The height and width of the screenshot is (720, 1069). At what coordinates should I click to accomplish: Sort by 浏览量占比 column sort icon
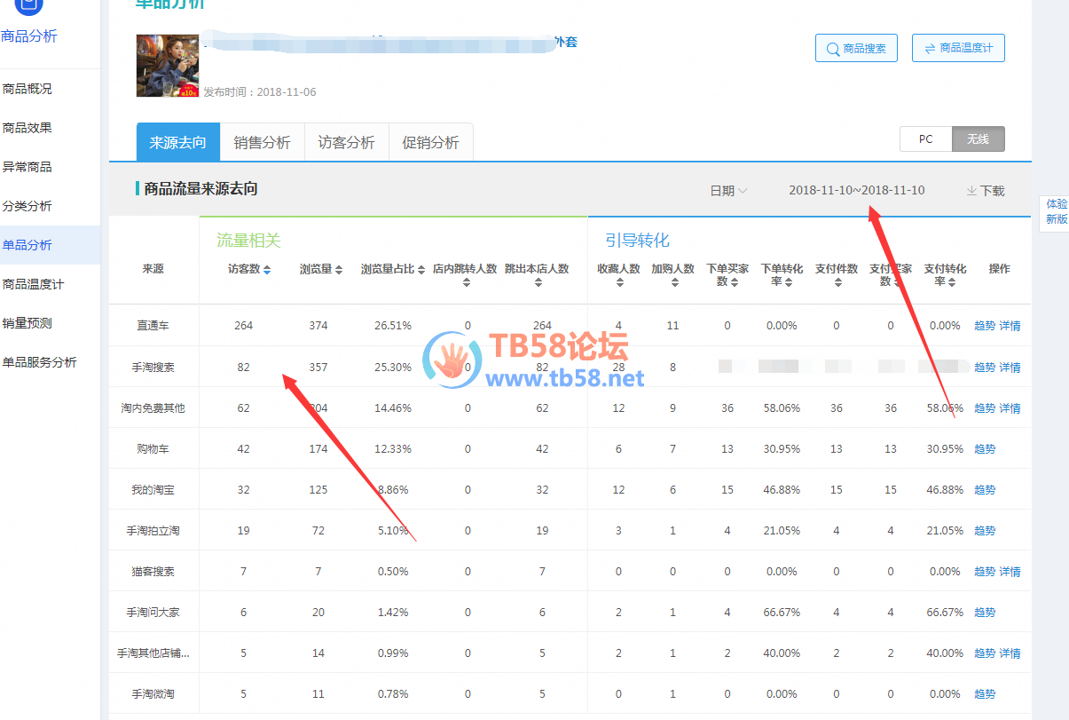click(421, 270)
